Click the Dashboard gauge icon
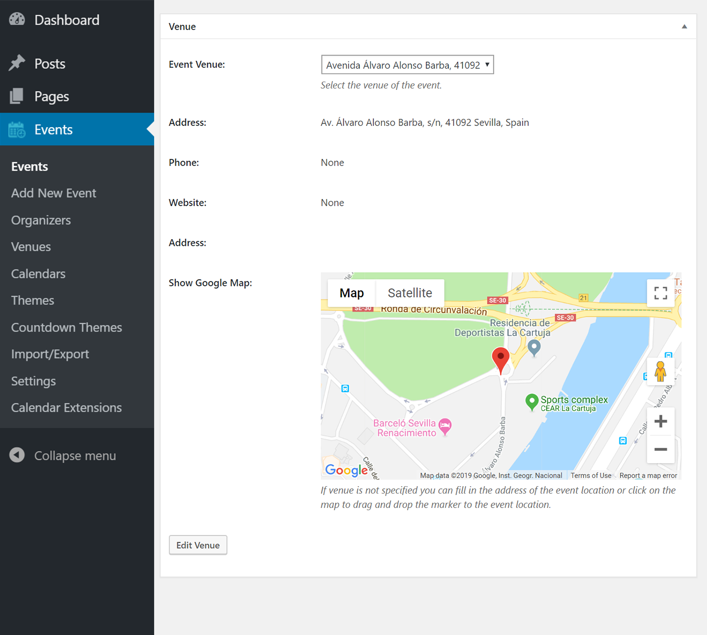Viewport: 707px width, 635px height. [17, 20]
